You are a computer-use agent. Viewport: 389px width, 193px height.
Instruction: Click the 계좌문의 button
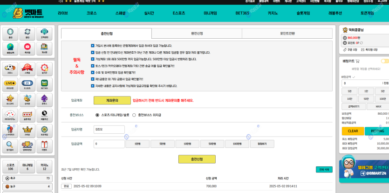click(x=112, y=100)
